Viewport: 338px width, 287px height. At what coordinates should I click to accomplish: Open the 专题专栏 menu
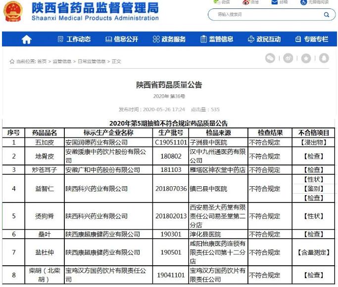[x=311, y=40]
